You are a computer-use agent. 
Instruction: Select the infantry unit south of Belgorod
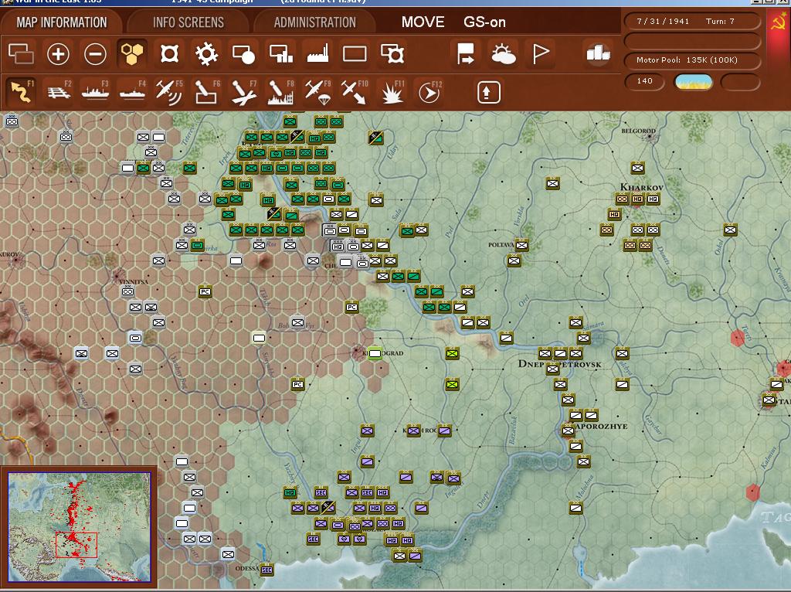click(x=637, y=168)
